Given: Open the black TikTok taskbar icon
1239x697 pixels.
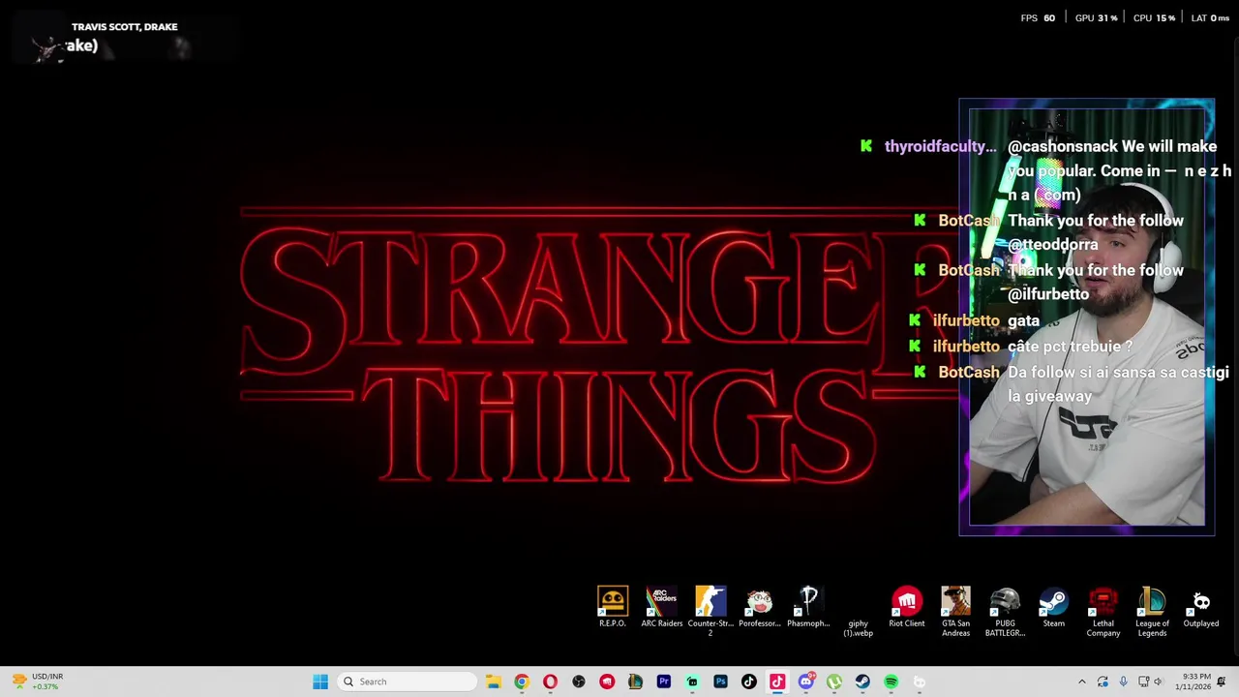Looking at the screenshot, I should point(749,682).
